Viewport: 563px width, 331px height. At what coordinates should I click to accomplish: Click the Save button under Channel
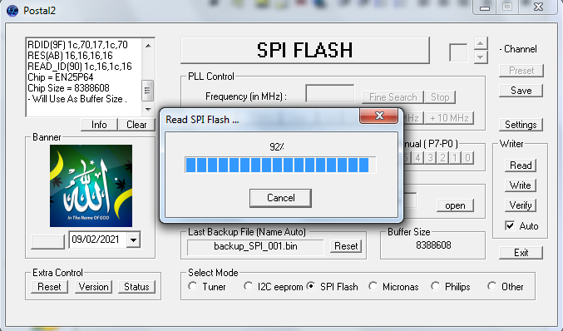[x=521, y=91]
